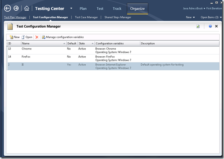
Task: Expand the New dropdown in the header
Action: pos(190,17)
